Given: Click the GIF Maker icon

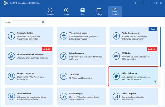Looking at the screenshot, I should [x=116, y=56].
